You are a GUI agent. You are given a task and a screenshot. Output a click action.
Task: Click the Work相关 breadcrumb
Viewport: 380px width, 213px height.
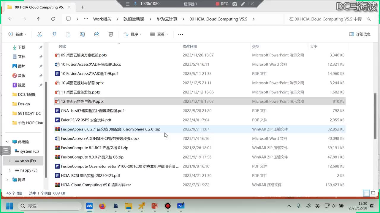tap(102, 19)
